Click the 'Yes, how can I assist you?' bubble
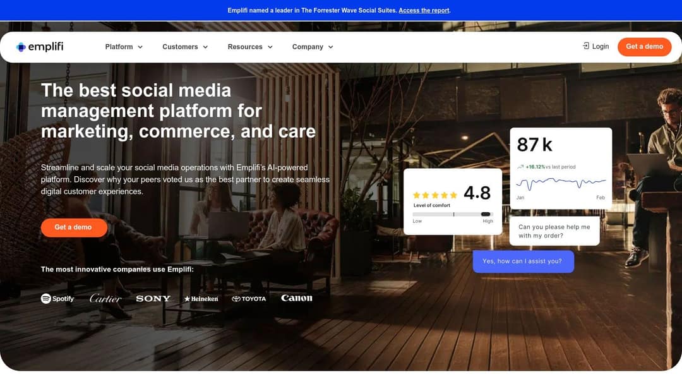 (523, 261)
